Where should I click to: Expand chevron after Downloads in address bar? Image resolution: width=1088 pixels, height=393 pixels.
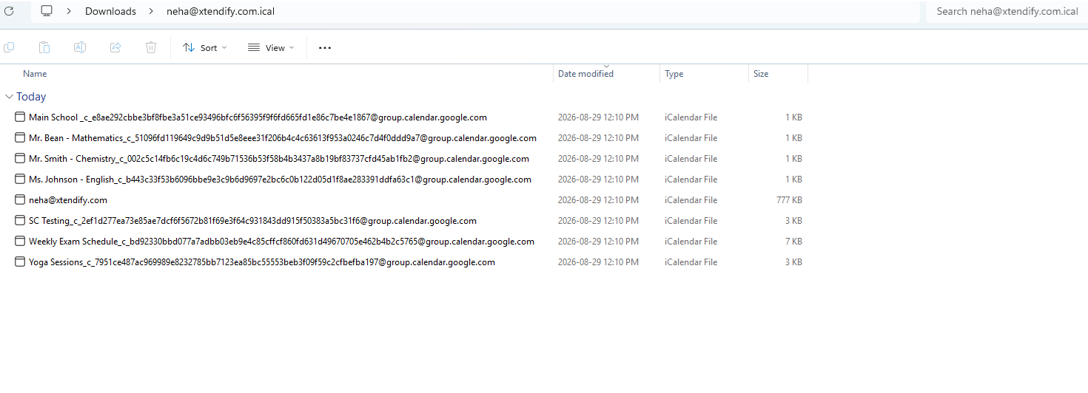(151, 11)
